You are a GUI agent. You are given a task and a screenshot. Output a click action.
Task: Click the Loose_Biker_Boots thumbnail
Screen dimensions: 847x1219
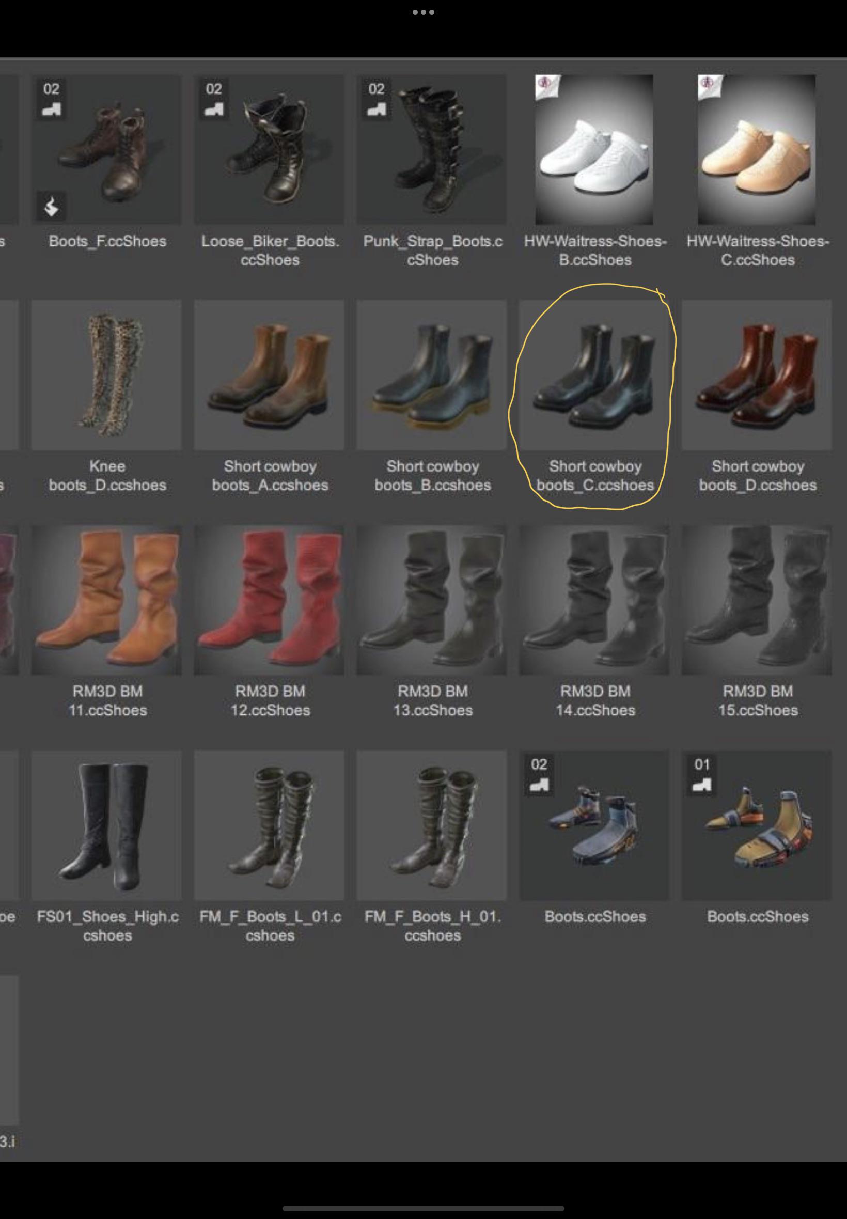(269, 150)
